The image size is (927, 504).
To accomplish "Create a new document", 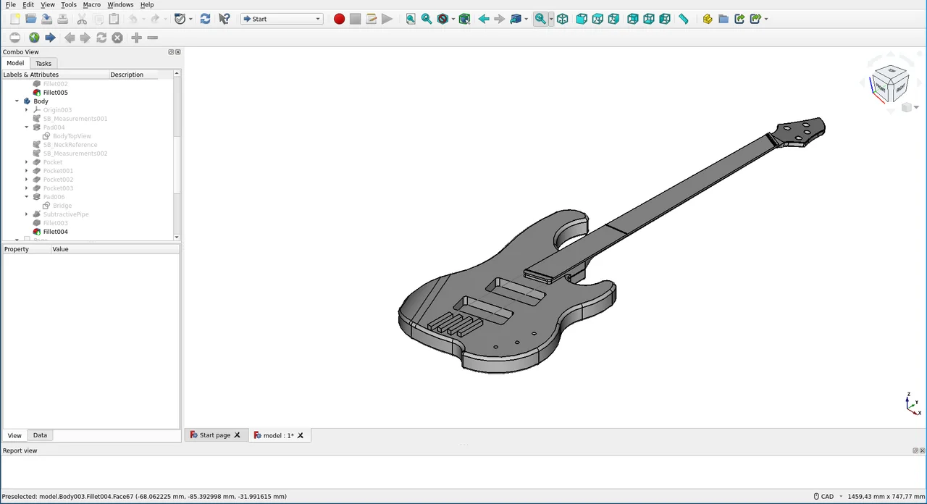I will click(14, 19).
